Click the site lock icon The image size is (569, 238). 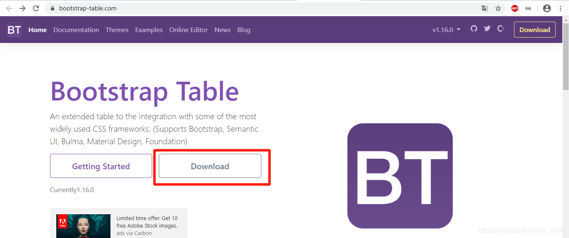pos(53,8)
